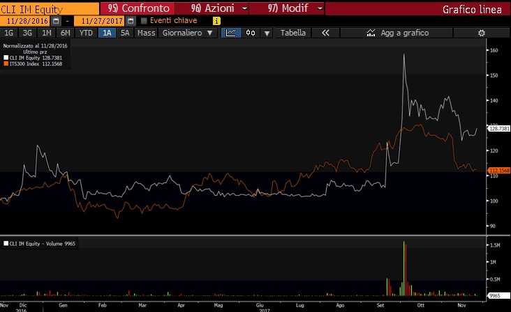511x312 pixels.
Task: Click the 1.5M volume axis value
Action: pos(495,245)
